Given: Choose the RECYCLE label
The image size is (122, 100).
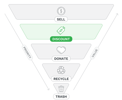Looking at the screenshot, I should [x=61, y=79].
